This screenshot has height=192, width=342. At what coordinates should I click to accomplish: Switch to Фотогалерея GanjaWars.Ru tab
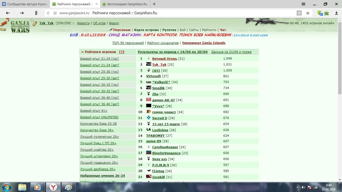125,4
